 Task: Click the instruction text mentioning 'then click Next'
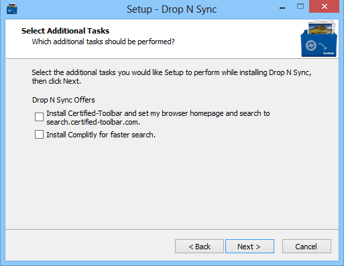tap(172, 76)
